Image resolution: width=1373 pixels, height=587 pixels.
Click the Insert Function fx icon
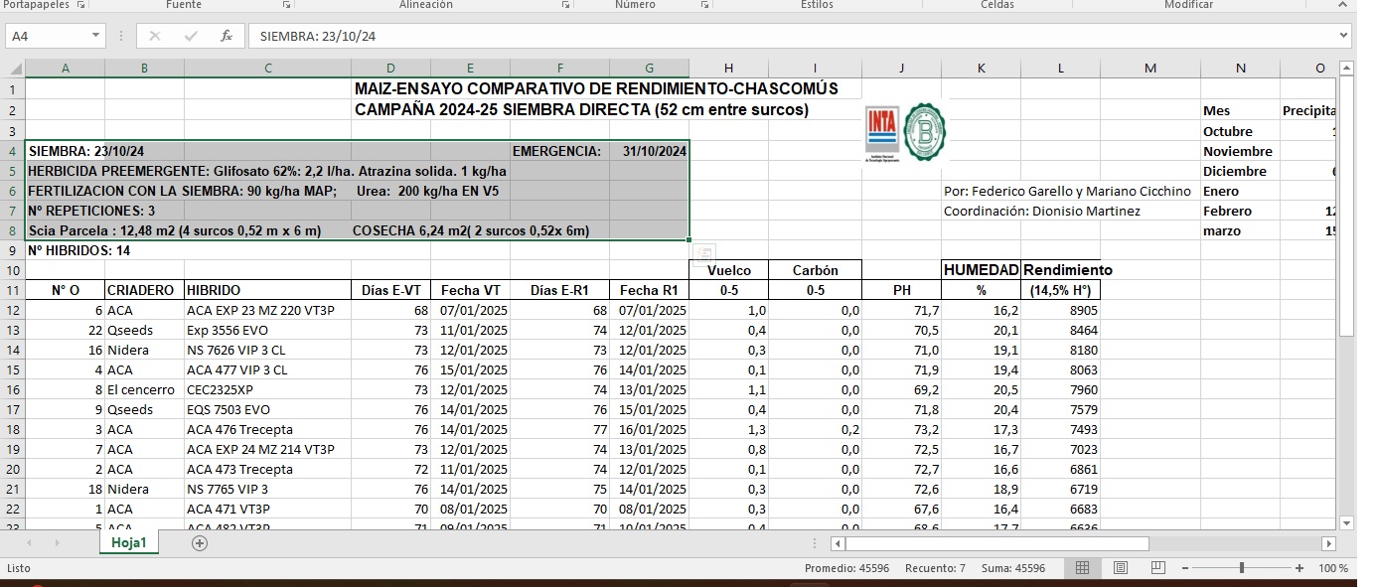click(x=227, y=36)
